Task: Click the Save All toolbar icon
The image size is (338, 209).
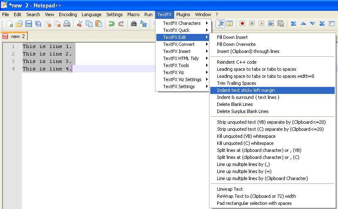Action: coord(38,24)
